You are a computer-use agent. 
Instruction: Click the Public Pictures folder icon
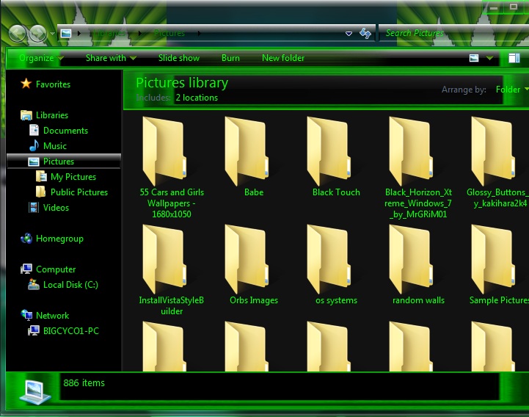tap(41, 192)
